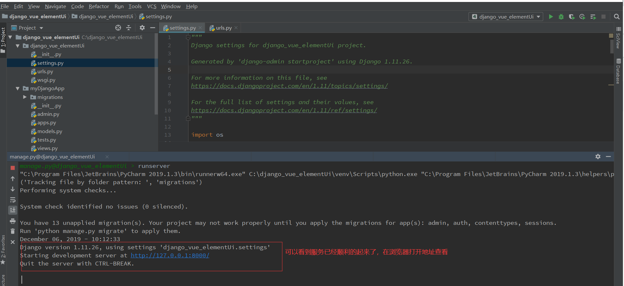624x286 pixels.
Task: Close the console with X icon in side toolbar
Action: (13, 242)
